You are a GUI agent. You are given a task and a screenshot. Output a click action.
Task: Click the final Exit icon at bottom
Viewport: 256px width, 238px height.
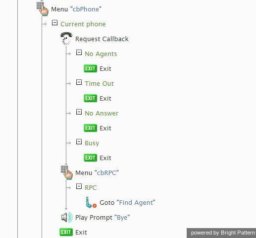point(66,232)
